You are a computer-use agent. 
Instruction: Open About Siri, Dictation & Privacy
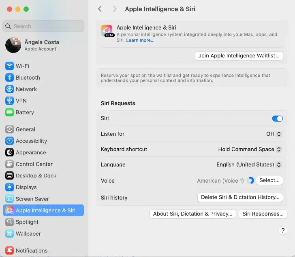(x=192, y=214)
